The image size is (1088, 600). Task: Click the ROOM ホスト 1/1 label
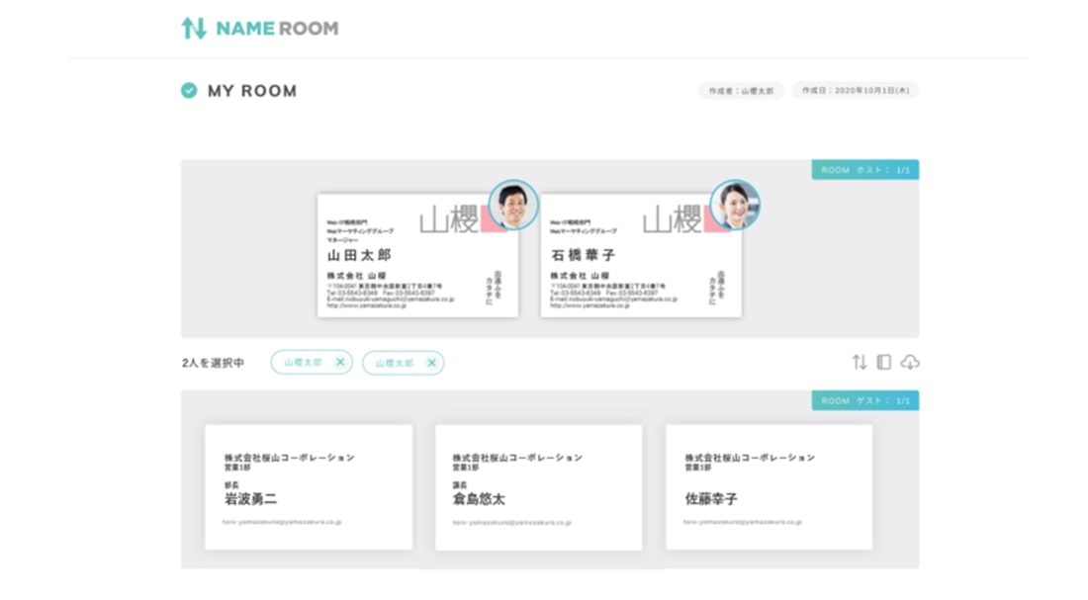(x=865, y=170)
